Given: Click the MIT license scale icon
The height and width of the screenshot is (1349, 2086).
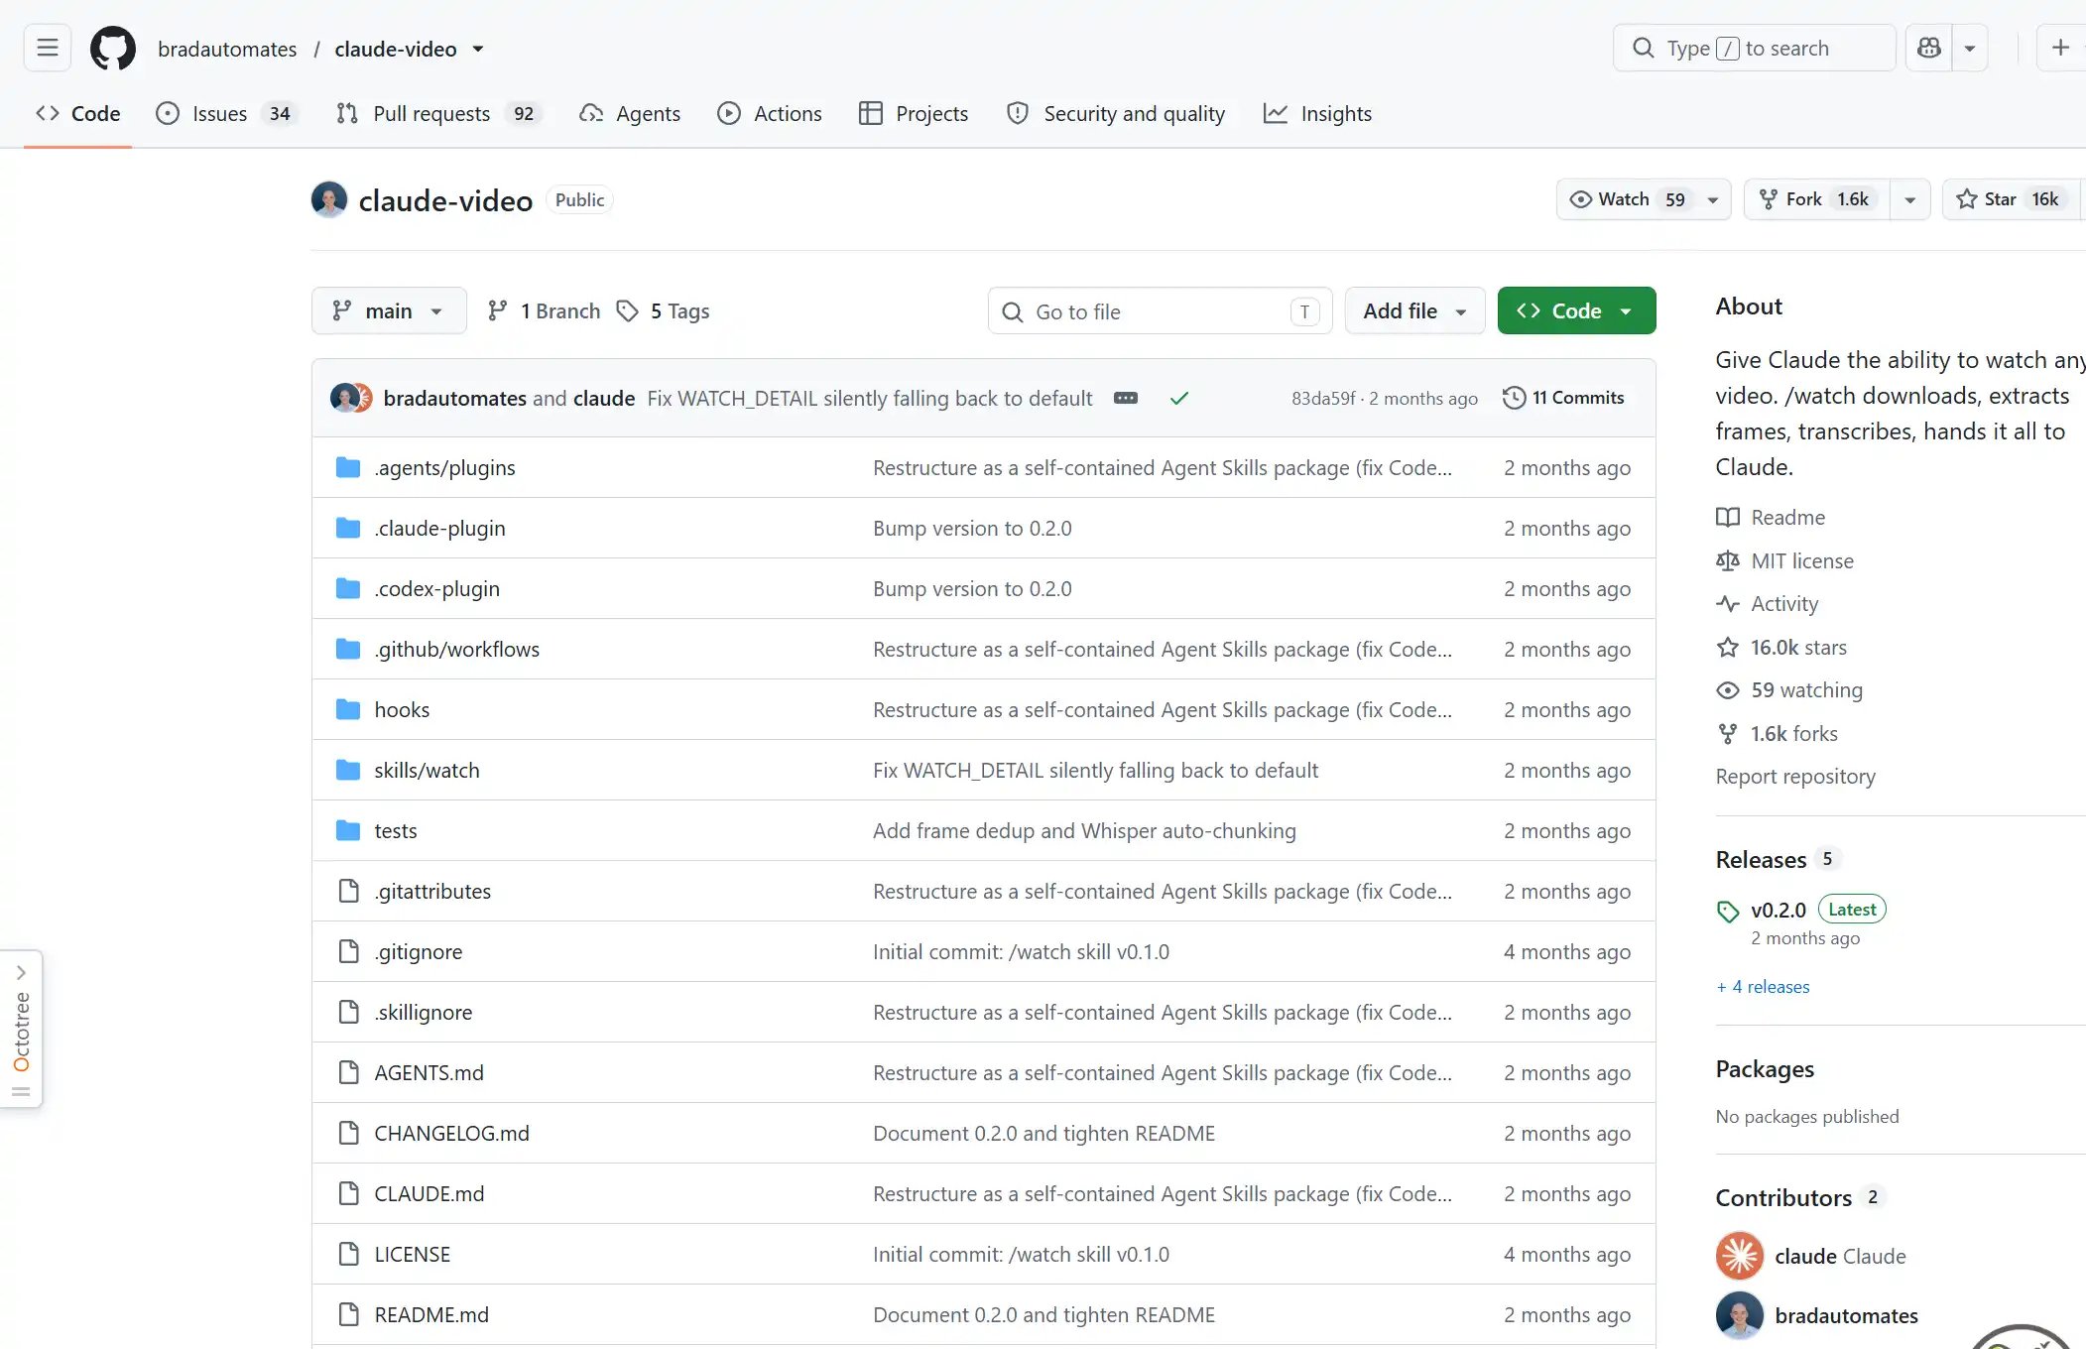Looking at the screenshot, I should (1728, 560).
